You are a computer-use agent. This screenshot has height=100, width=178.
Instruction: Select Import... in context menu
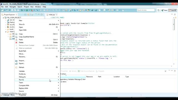tap(38, 61)
